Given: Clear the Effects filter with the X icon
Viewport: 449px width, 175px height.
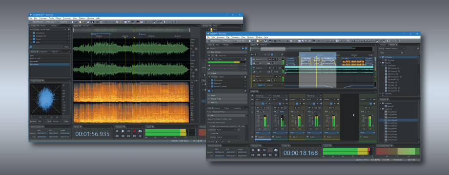Looking at the screenshot, I should coord(402,52).
